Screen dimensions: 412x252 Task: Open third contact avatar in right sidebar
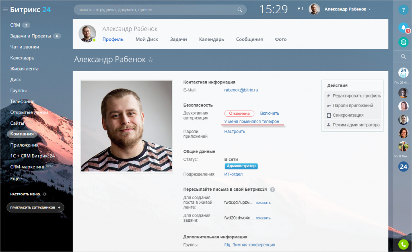(403, 120)
